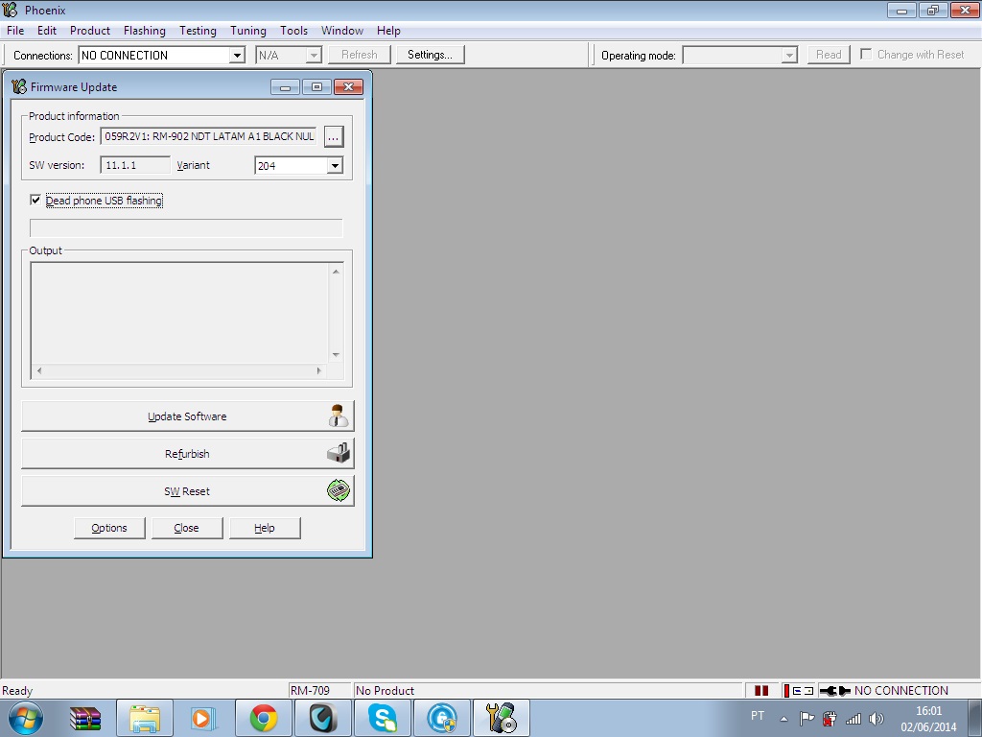Viewport: 982px width, 737px height.
Task: Open Google Chrome from taskbar
Action: tap(263, 719)
